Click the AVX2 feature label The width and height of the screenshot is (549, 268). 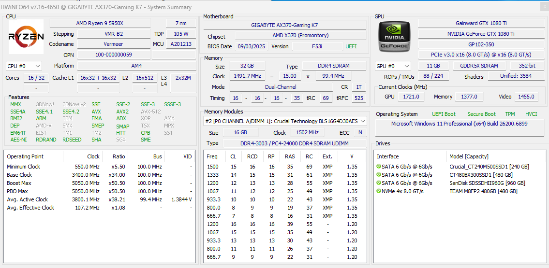point(122,112)
